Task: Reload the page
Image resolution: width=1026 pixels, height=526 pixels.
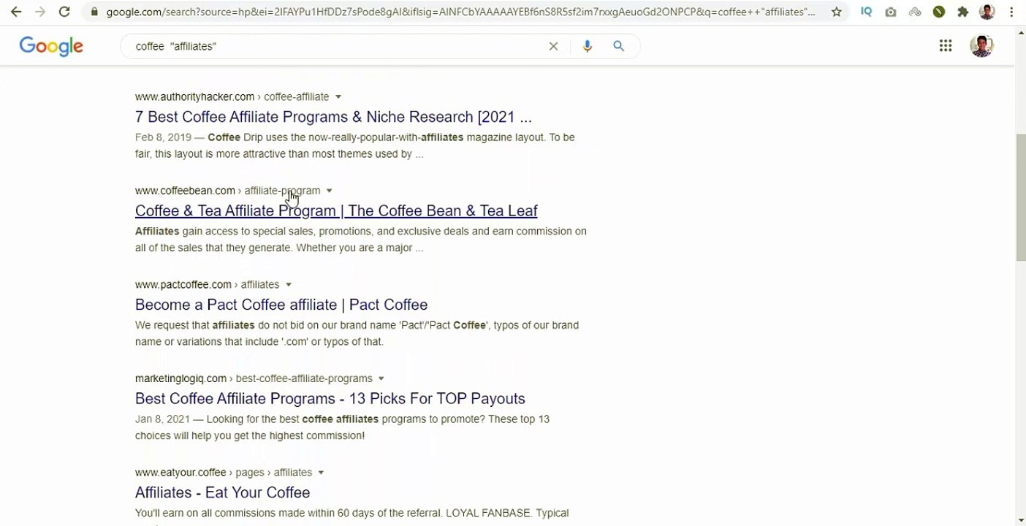Action: pyautogui.click(x=64, y=12)
